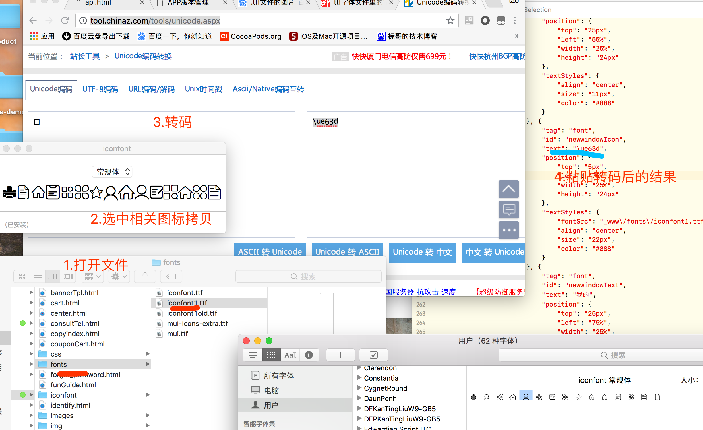Expand the DaunPenh font family

coord(359,398)
